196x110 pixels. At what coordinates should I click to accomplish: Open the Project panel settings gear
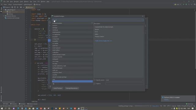pos(21,7)
